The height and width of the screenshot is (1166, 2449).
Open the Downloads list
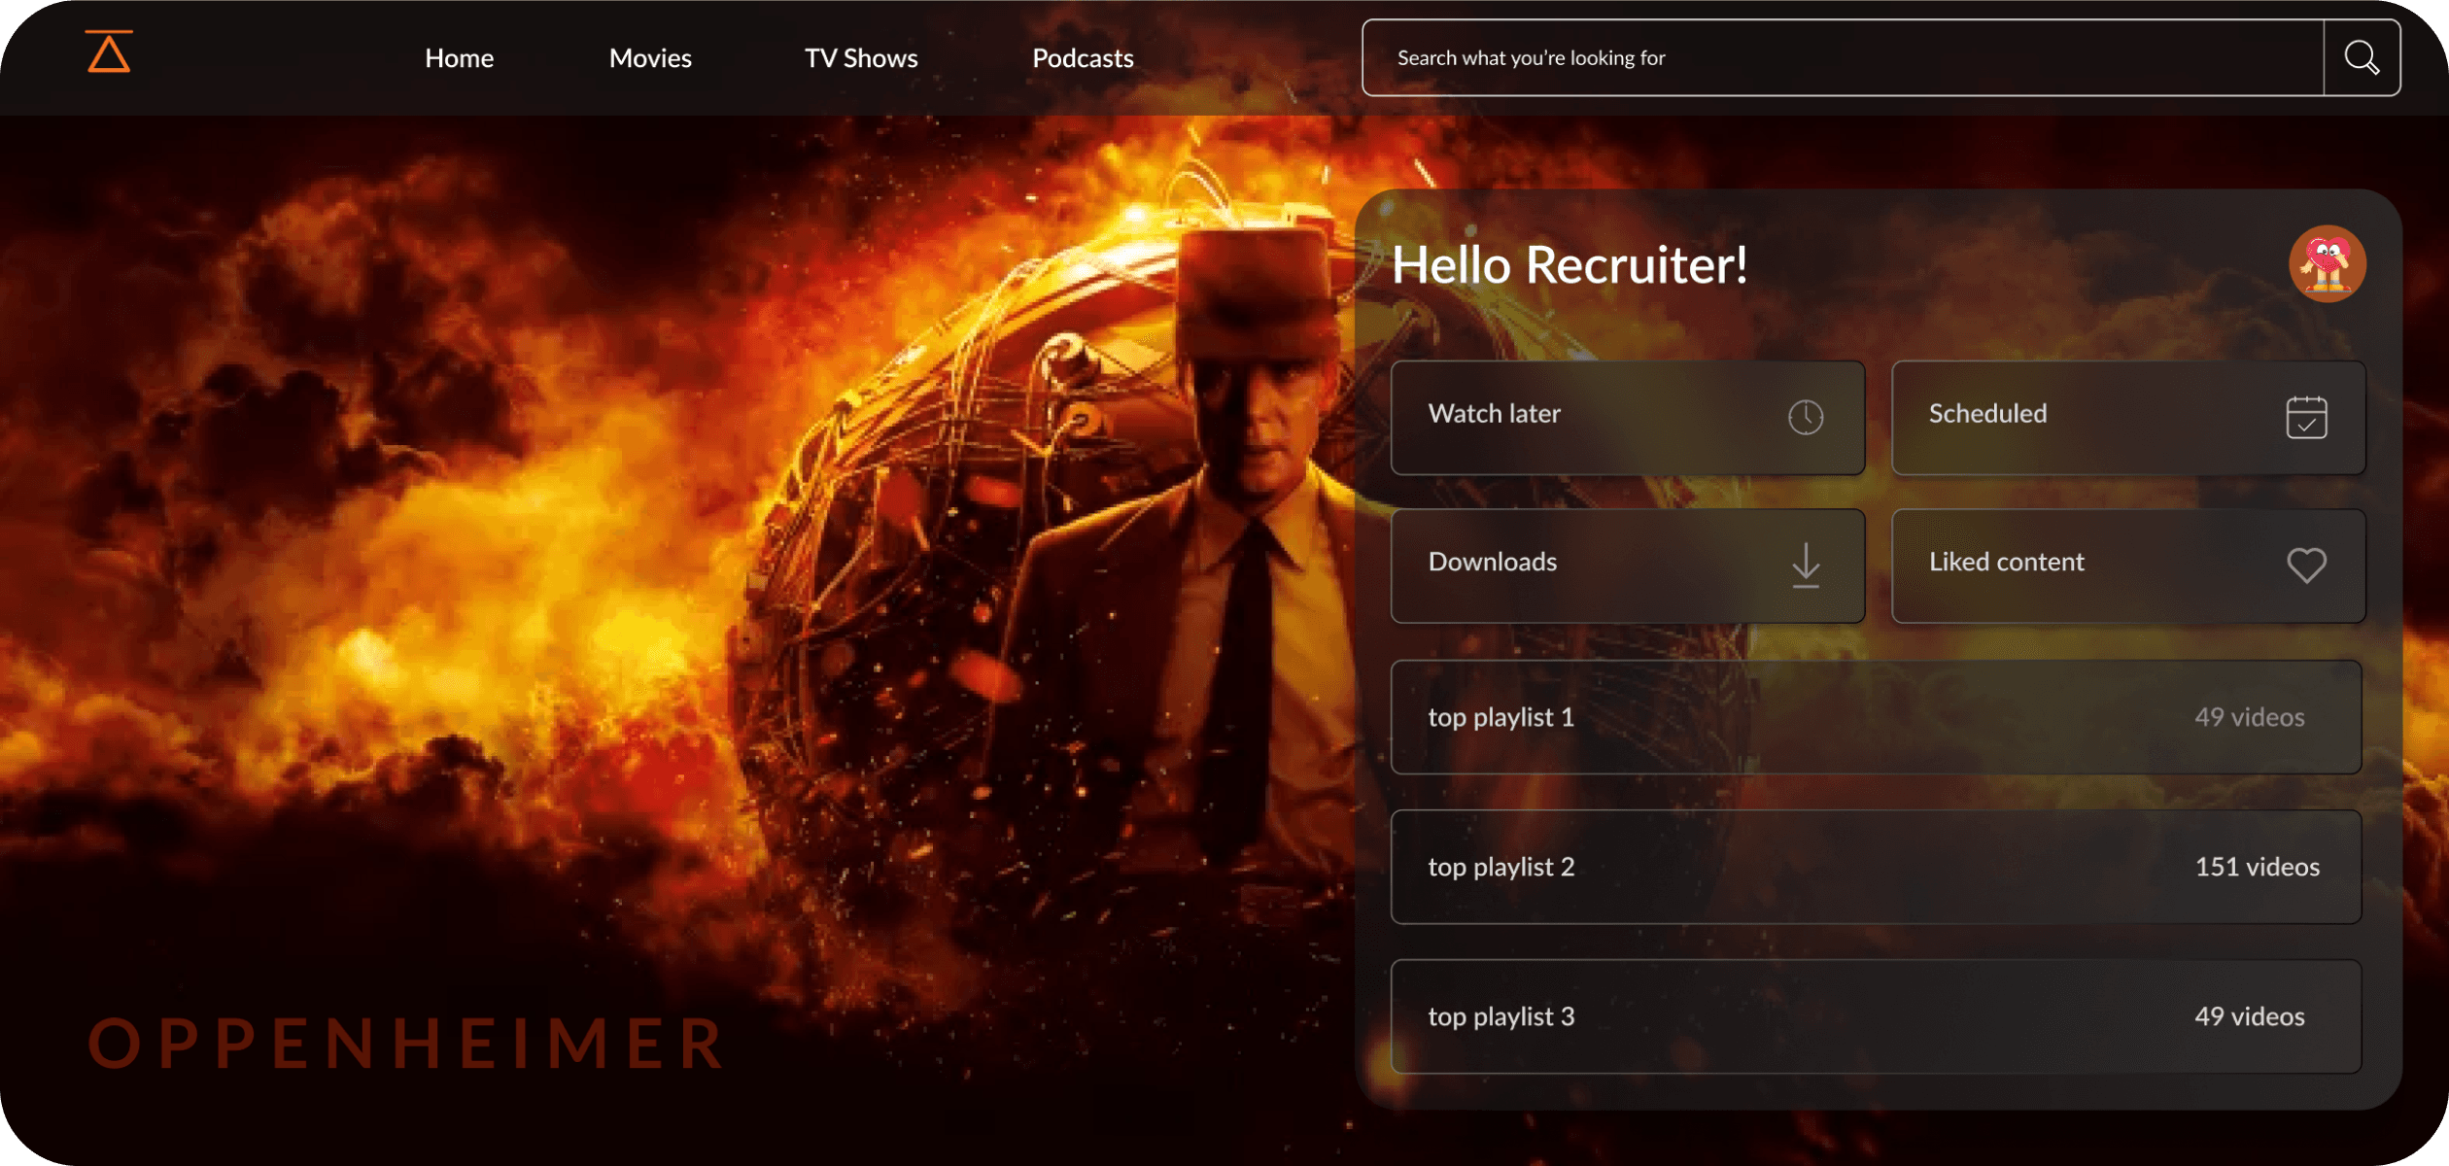pyautogui.click(x=1628, y=566)
